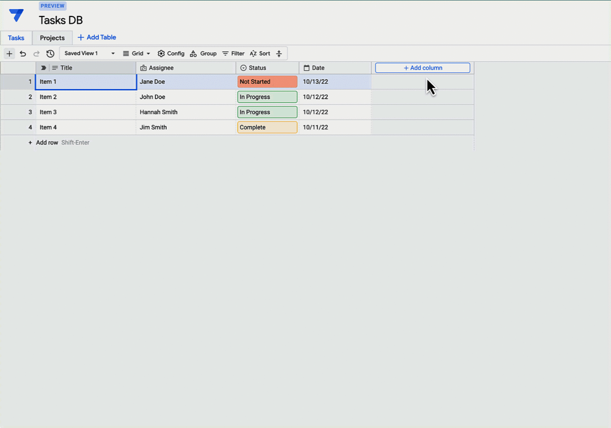Viewport: 611px width, 428px height.
Task: Click the Add column button
Action: (422, 68)
